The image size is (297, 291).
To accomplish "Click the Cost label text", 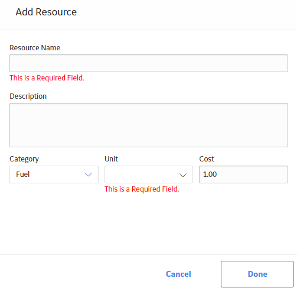I will [207, 159].
